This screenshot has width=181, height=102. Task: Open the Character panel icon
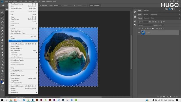(135, 22)
